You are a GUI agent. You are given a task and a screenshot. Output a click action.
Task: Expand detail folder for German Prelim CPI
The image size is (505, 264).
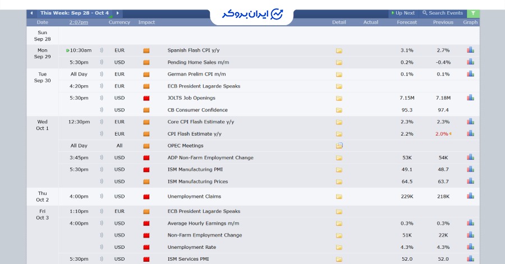(x=339, y=75)
